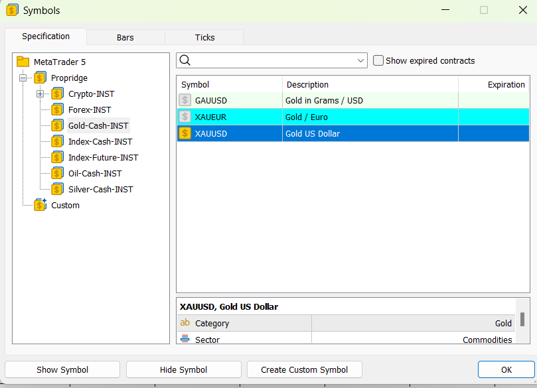The height and width of the screenshot is (388, 537).
Task: Select the Crypto-INST tree item label
Action: click(x=92, y=94)
